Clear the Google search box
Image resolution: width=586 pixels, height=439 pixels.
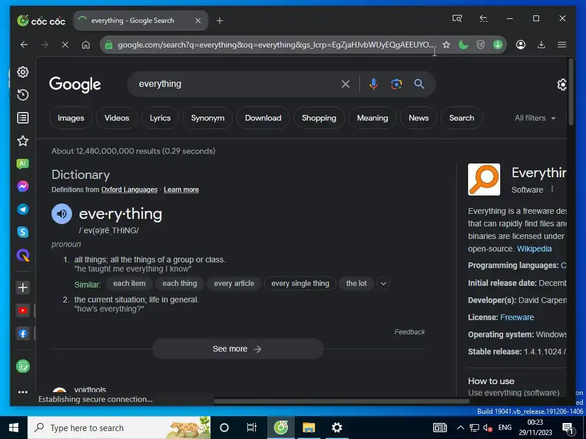point(346,84)
